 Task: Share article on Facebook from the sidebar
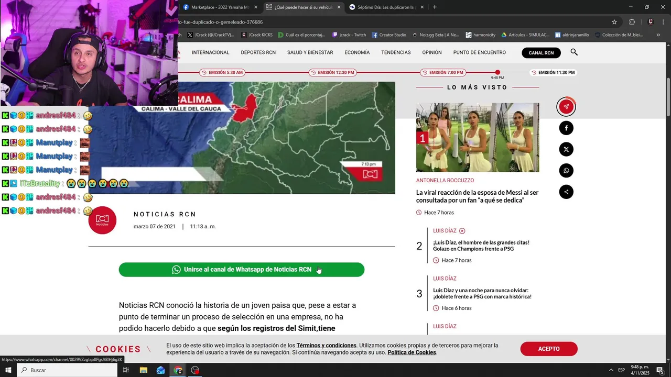(x=566, y=128)
